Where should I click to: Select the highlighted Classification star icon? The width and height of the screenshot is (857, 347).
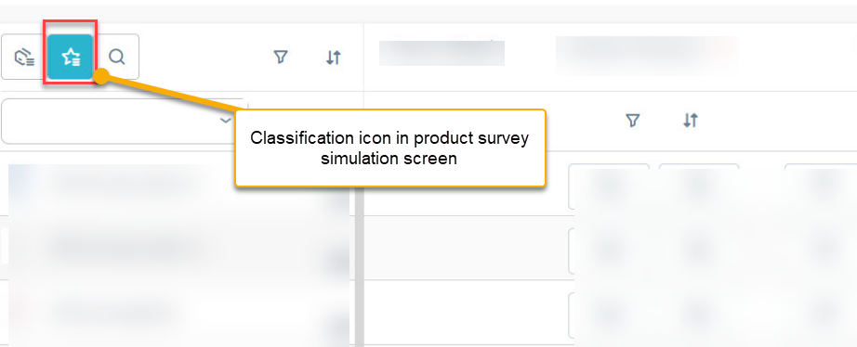71,57
